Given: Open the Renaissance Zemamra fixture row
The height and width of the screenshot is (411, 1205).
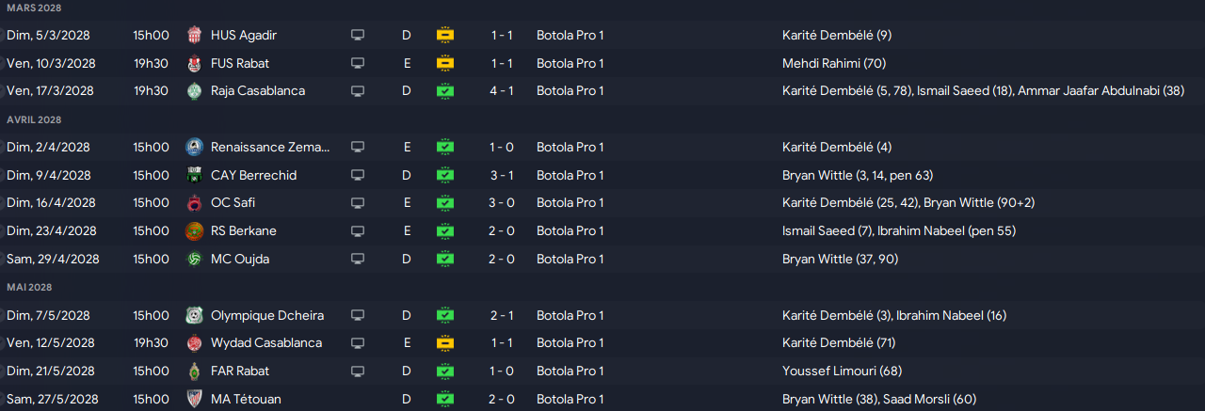Looking at the screenshot, I should tap(602, 147).
